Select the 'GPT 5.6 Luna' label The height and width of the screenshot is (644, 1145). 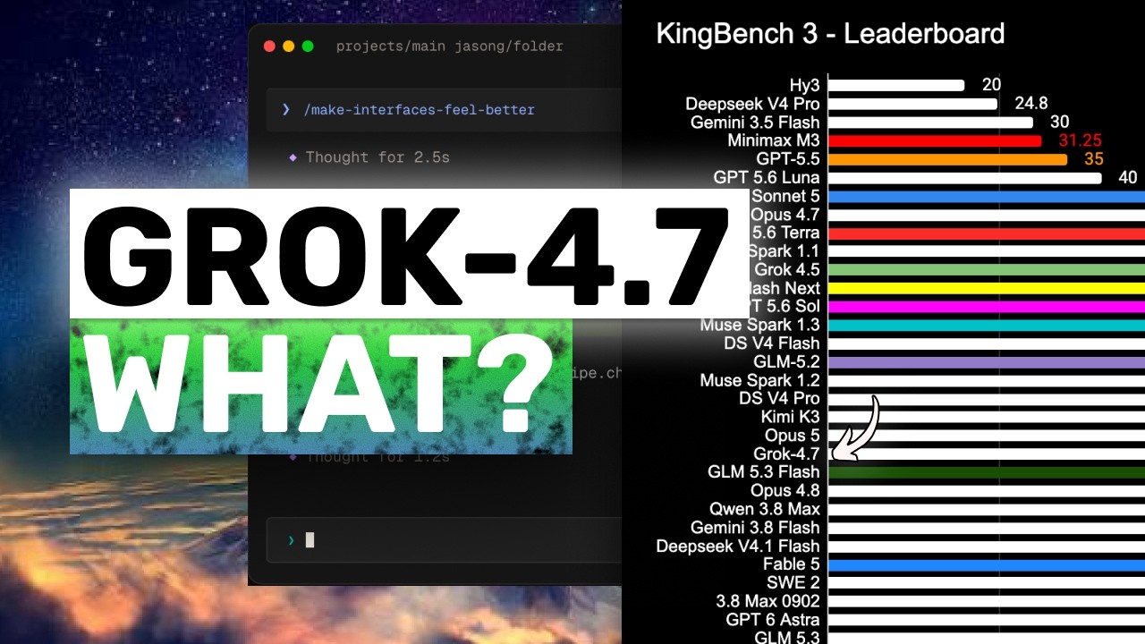click(x=767, y=178)
